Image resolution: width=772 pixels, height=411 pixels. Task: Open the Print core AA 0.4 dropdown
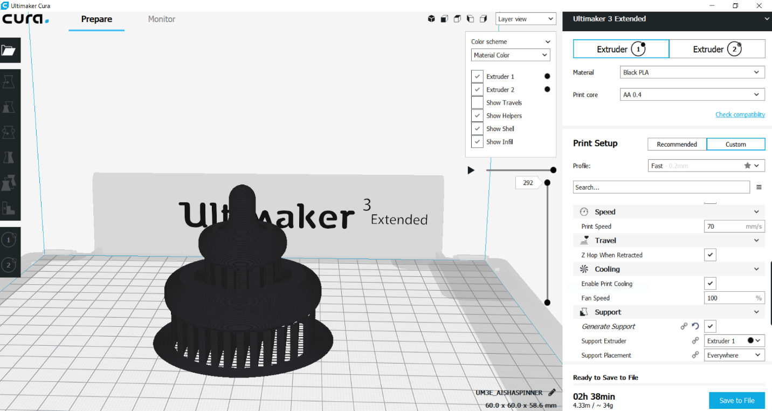(x=692, y=94)
